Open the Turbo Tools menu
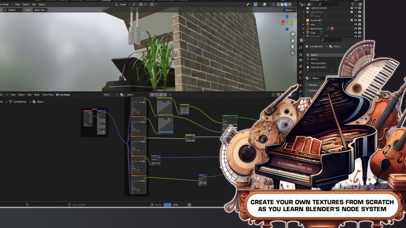The height and width of the screenshot is (228, 406). (x=48, y=95)
